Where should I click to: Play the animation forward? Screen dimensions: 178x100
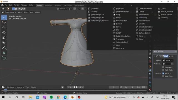tap(77, 87)
